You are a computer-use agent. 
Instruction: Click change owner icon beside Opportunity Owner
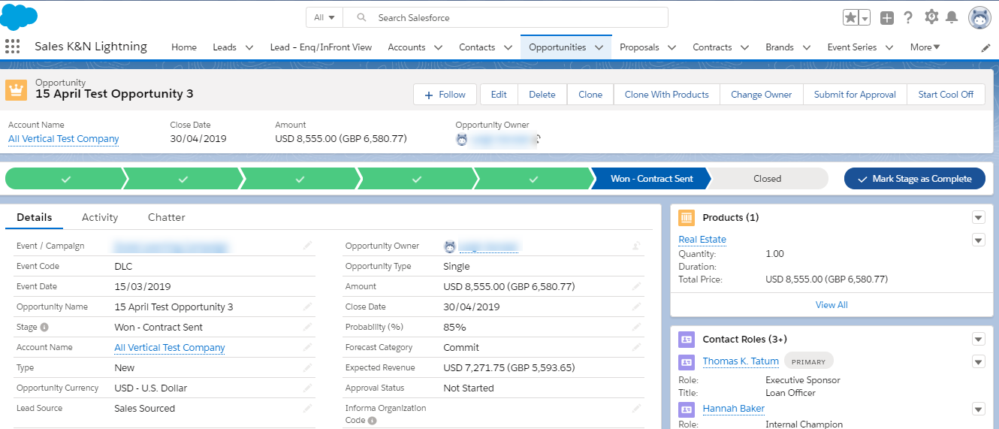click(x=636, y=246)
